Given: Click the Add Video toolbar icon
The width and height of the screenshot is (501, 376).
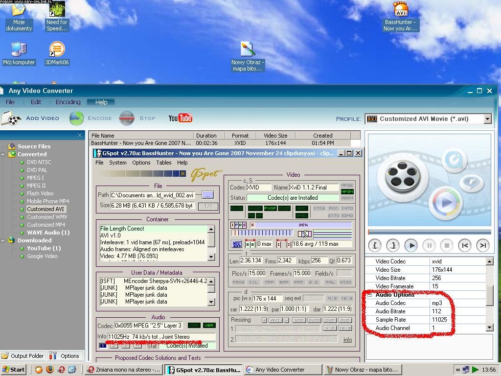Looking at the screenshot, I should [11, 118].
